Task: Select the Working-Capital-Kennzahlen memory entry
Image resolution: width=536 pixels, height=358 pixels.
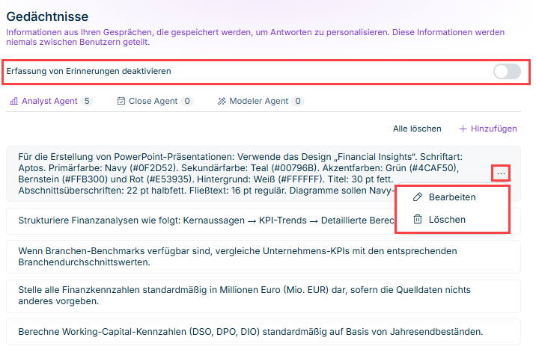Action: coord(264,332)
